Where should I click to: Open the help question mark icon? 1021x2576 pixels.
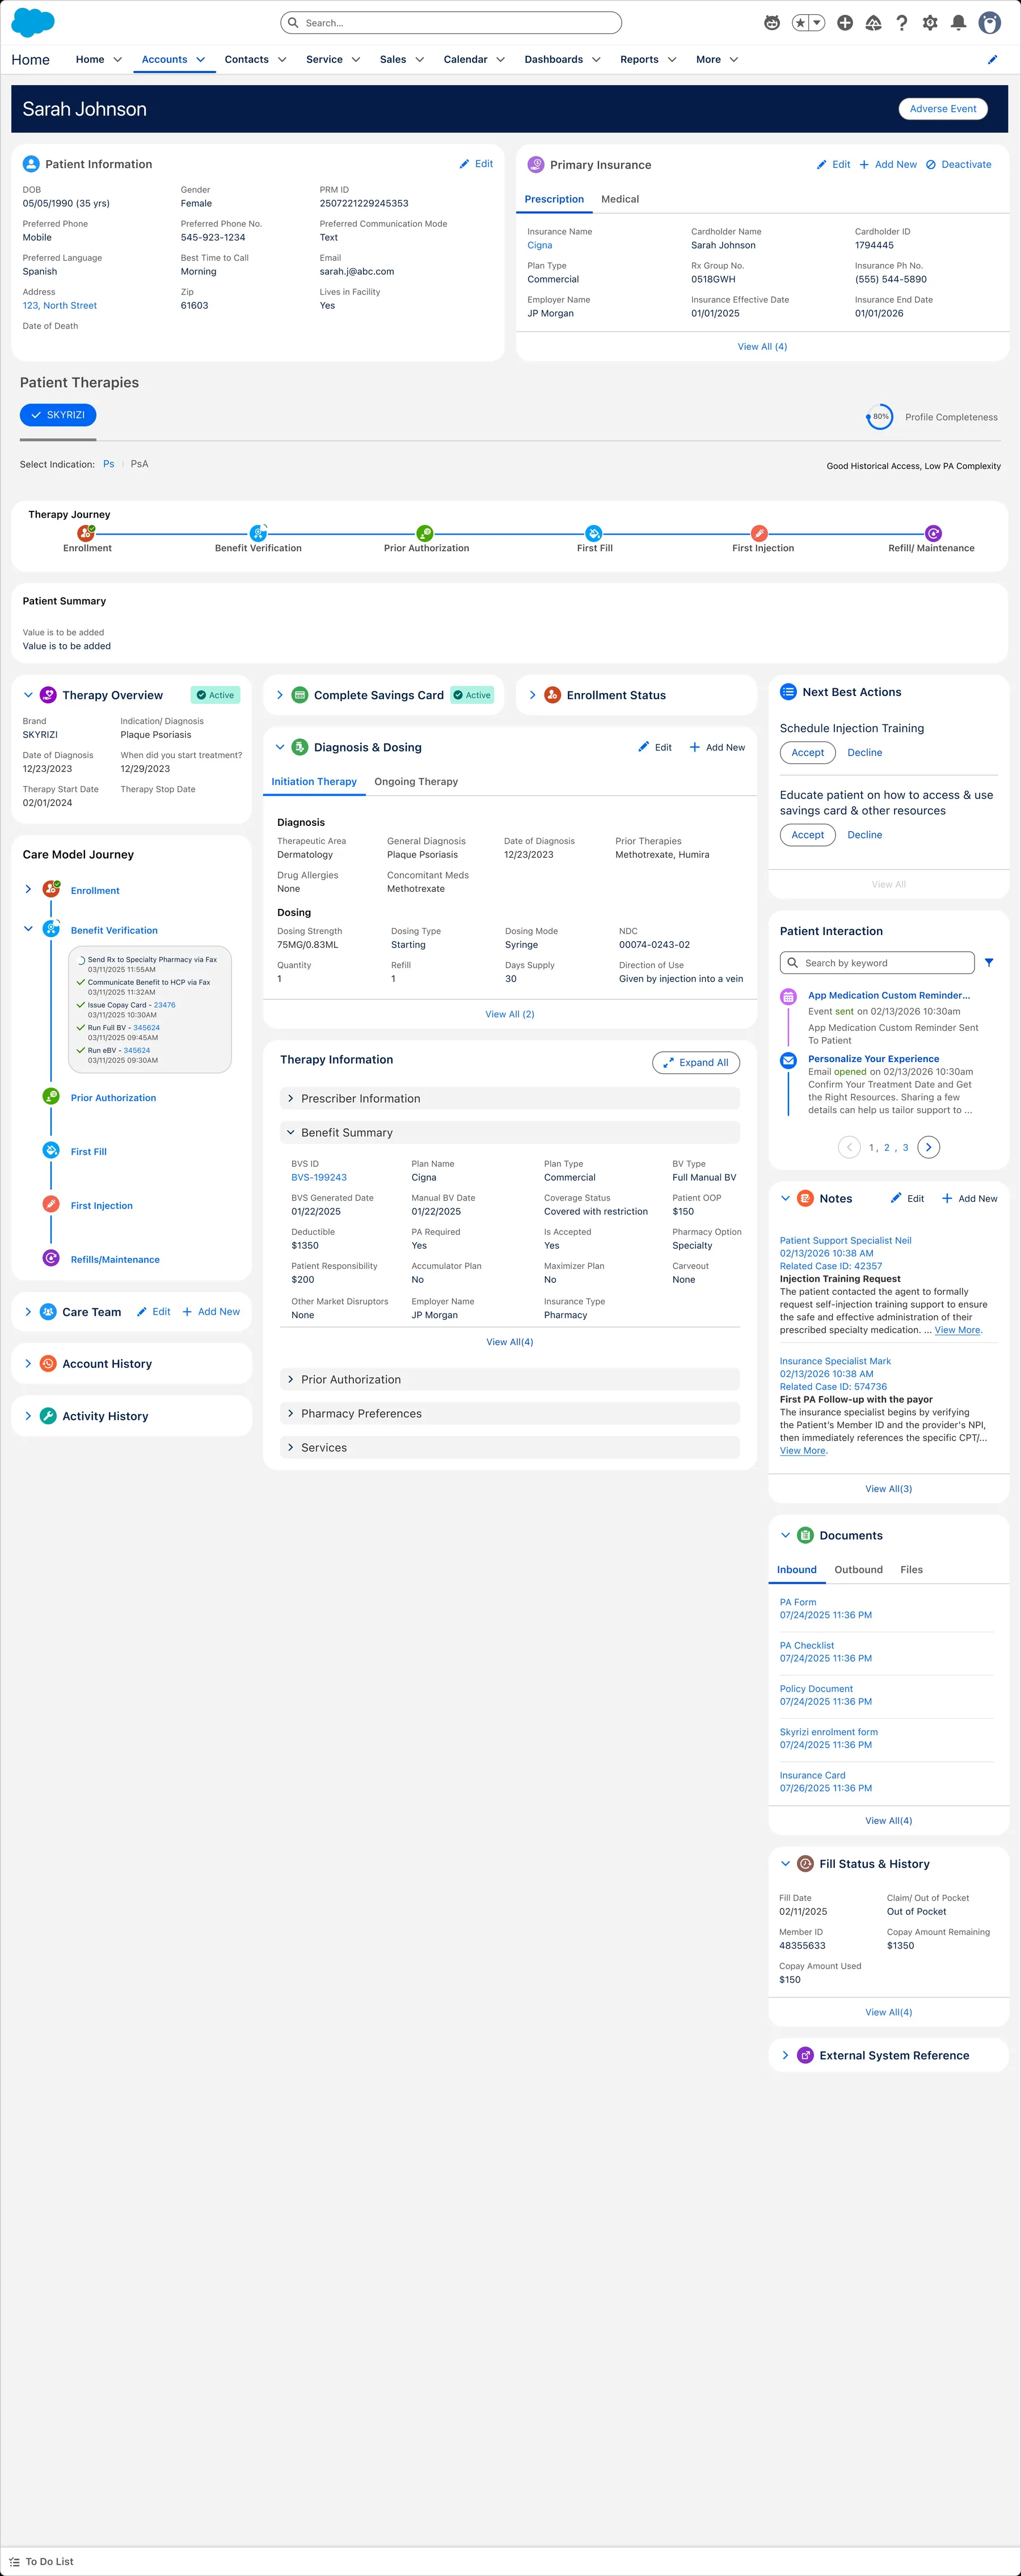(x=902, y=23)
